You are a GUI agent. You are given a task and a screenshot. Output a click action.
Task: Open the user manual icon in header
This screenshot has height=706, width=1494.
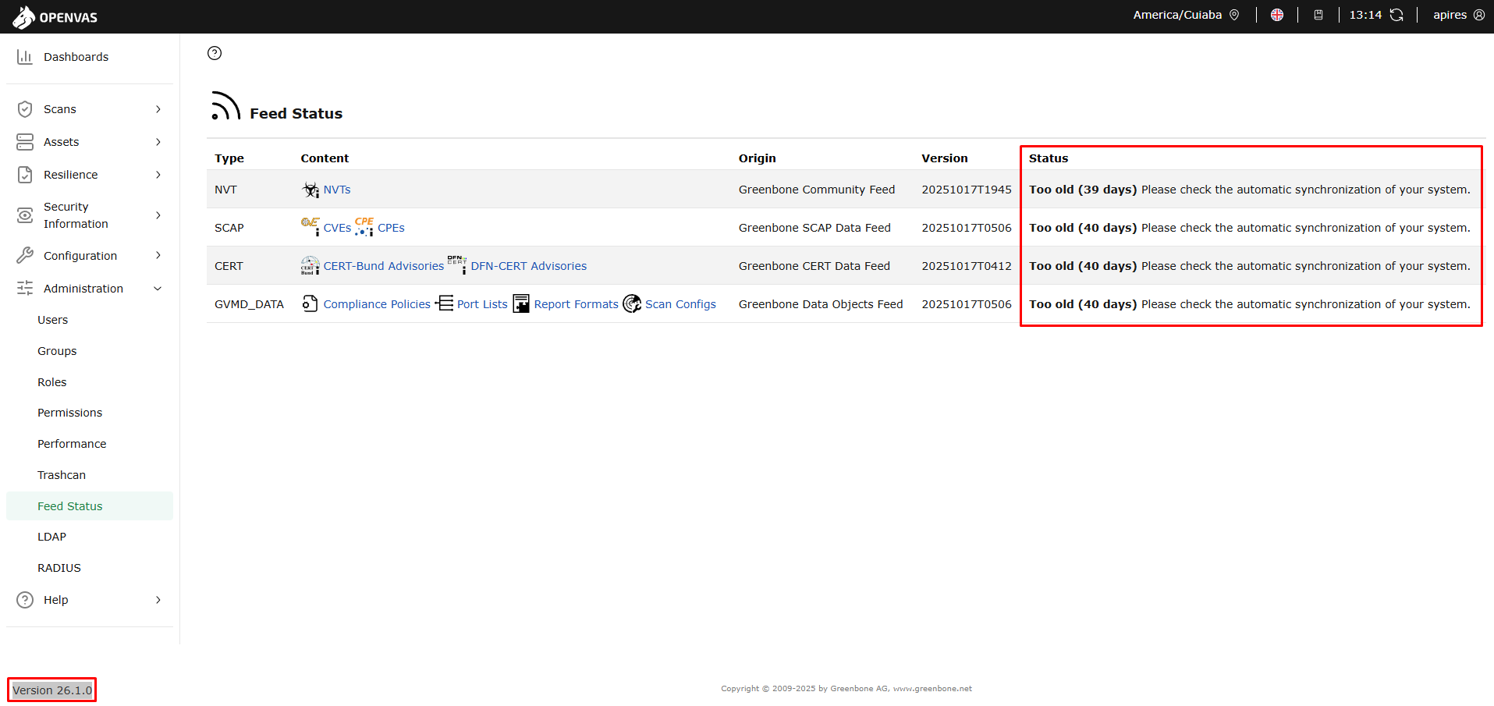1318,15
